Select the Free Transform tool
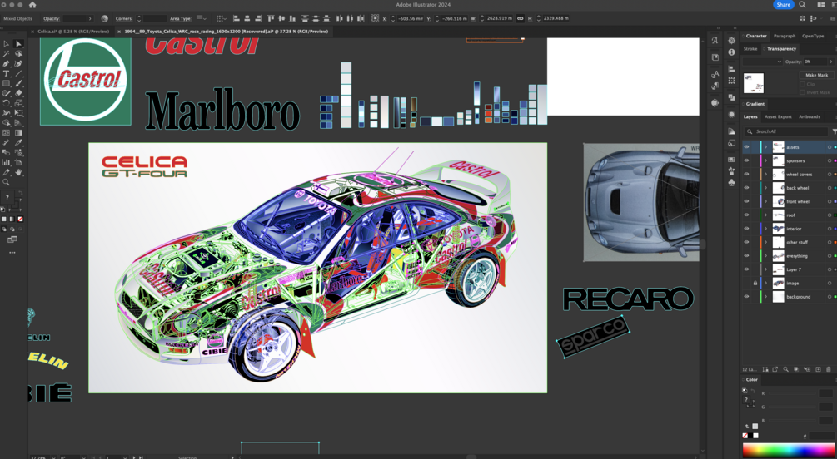 click(x=18, y=113)
